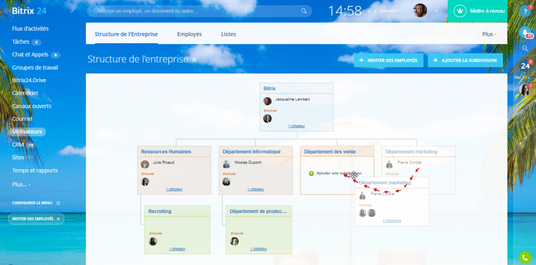Click Jacqueline Lambert's avatar in the Bitrix box
The height and width of the screenshot is (265, 536).
click(x=267, y=101)
